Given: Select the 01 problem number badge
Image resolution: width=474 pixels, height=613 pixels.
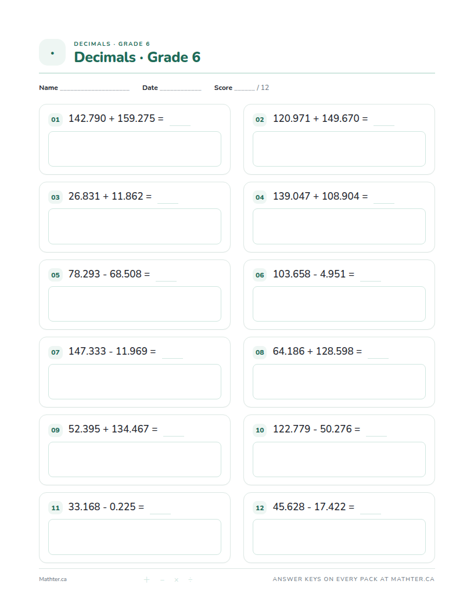Looking at the screenshot, I should coord(56,119).
